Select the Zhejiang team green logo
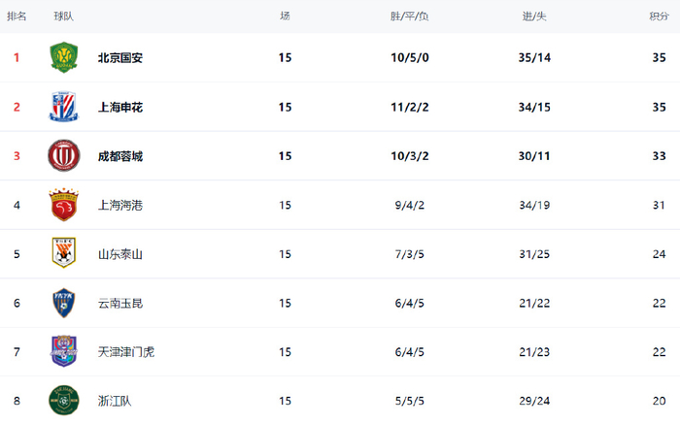680x424 pixels. point(63,400)
